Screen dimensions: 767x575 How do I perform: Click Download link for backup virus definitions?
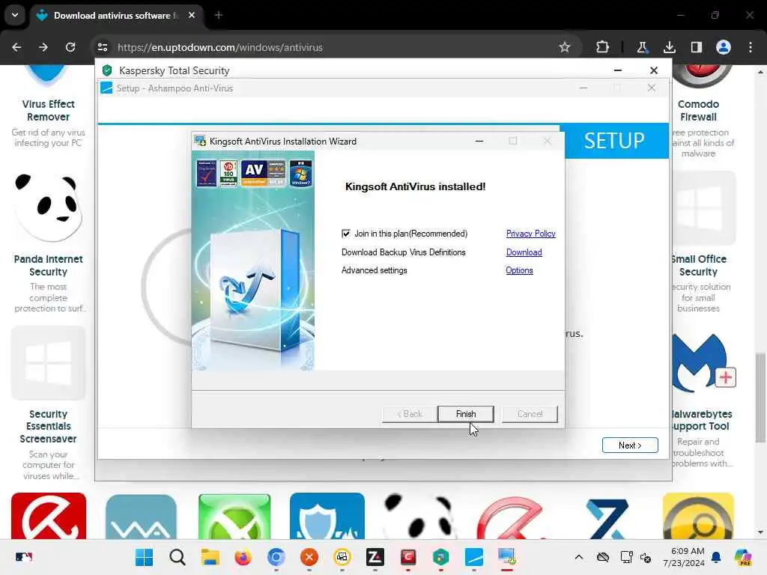(524, 252)
